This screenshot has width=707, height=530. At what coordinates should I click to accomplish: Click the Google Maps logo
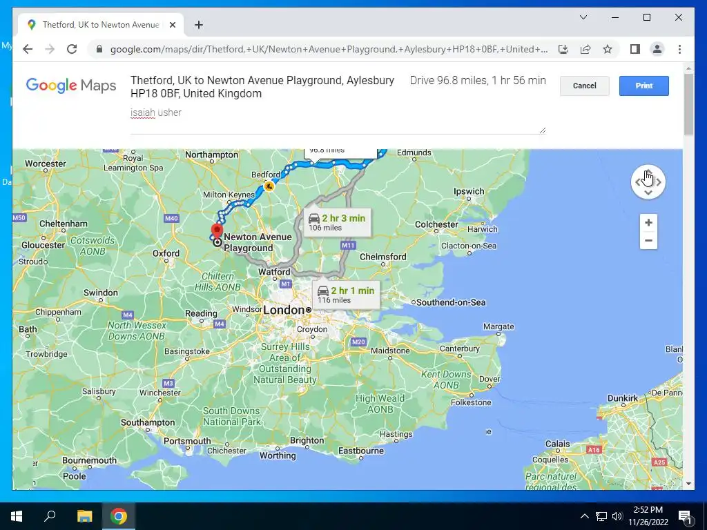(x=71, y=86)
